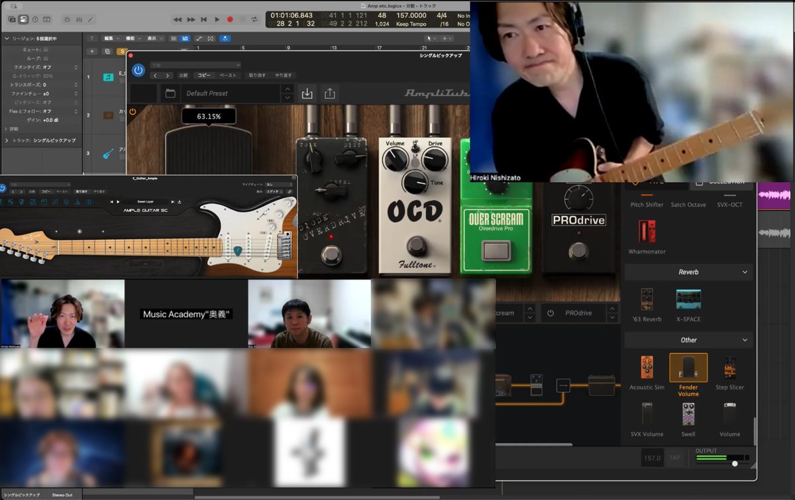This screenshot has height=500, width=795.
Task: Click the OCD pedal Volume knob
Action: 396,159
